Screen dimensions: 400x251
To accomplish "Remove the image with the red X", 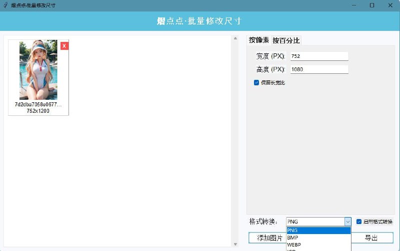I will (x=64, y=46).
